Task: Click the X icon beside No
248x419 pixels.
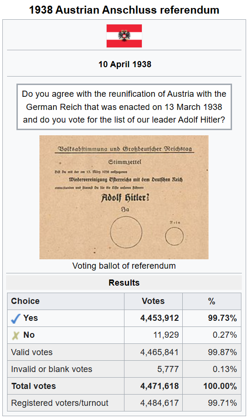Action: point(15,335)
